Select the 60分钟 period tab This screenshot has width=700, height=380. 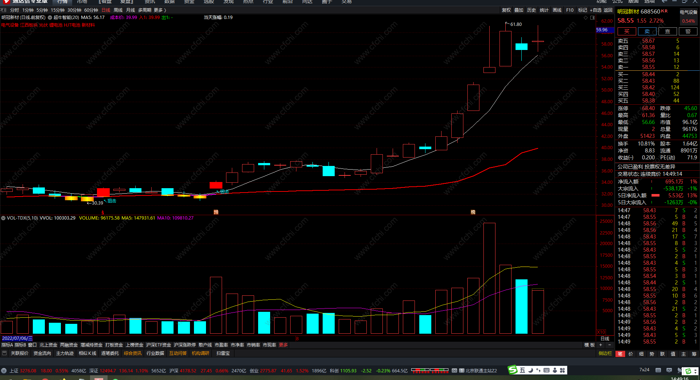[x=91, y=10]
